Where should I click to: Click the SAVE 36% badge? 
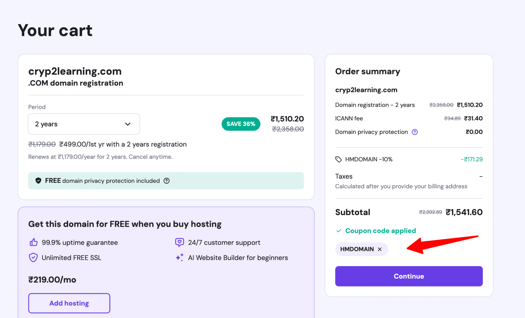pos(240,124)
